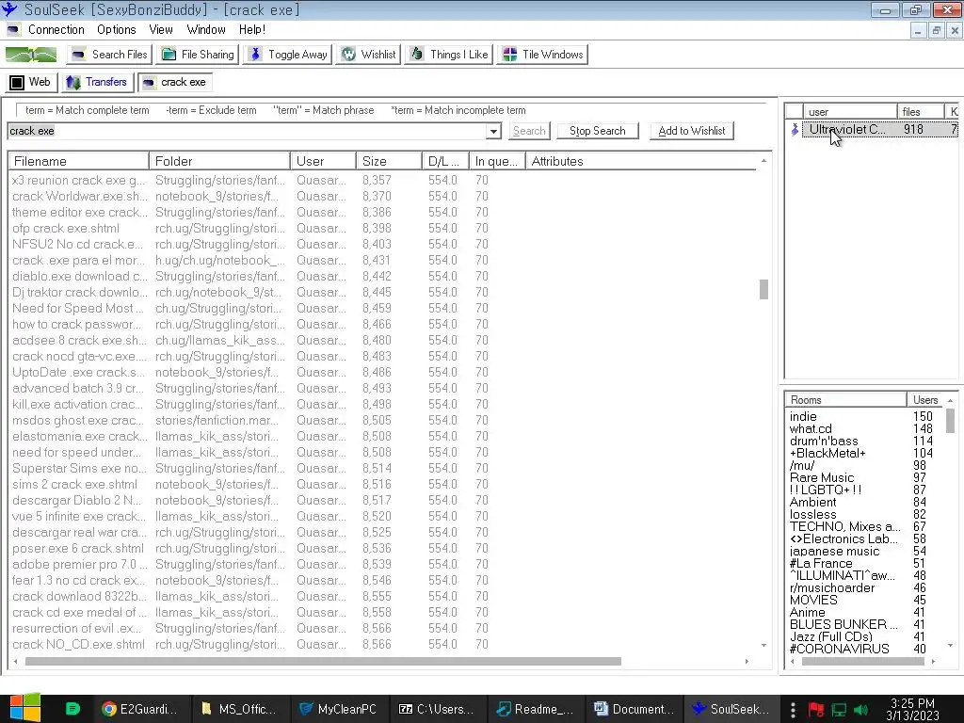Viewport: 964px width, 723px height.
Task: Click the red flag tray icon
Action: (816, 710)
